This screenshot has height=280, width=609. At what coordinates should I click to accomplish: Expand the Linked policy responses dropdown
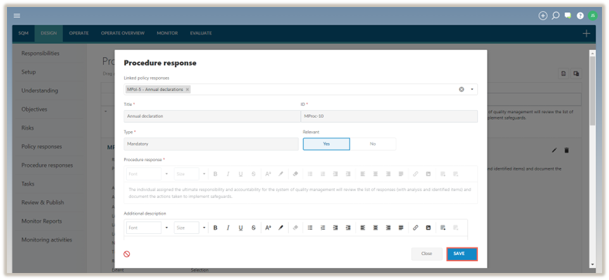pos(472,89)
